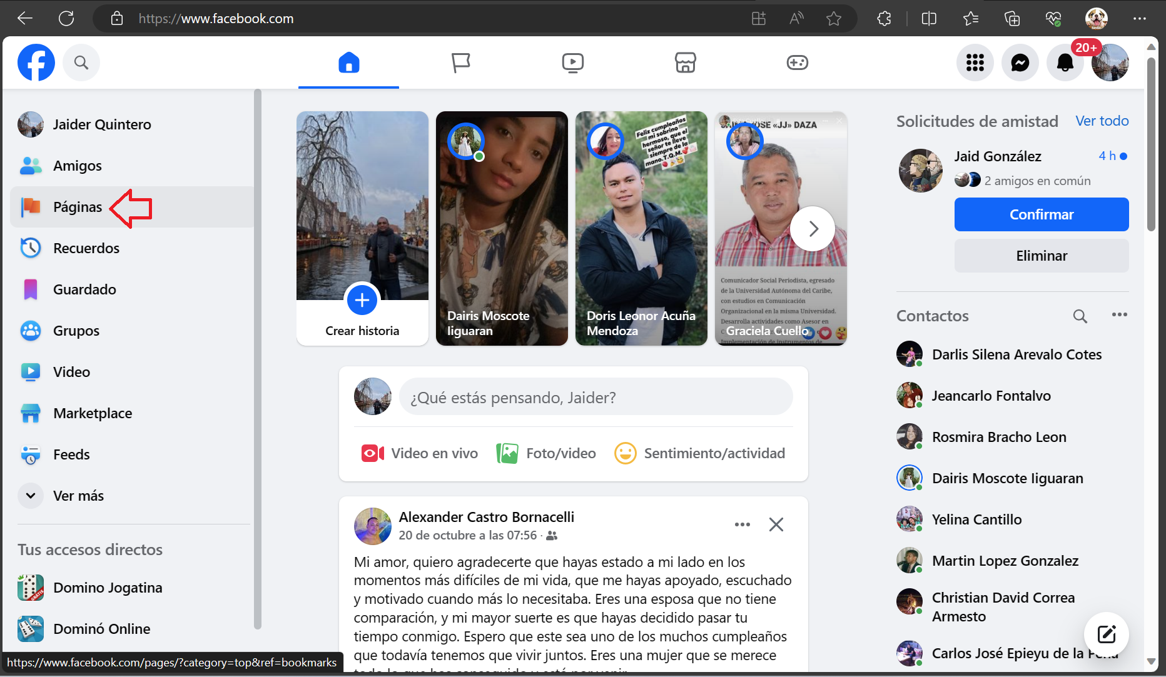
Task: Confirm Jaid González's friend request
Action: point(1041,214)
